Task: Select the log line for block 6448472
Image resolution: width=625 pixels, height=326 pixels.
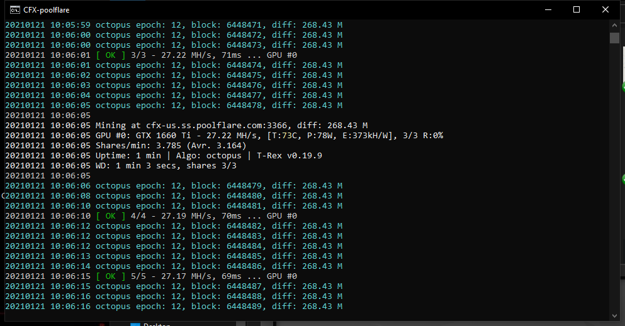Action: click(174, 35)
